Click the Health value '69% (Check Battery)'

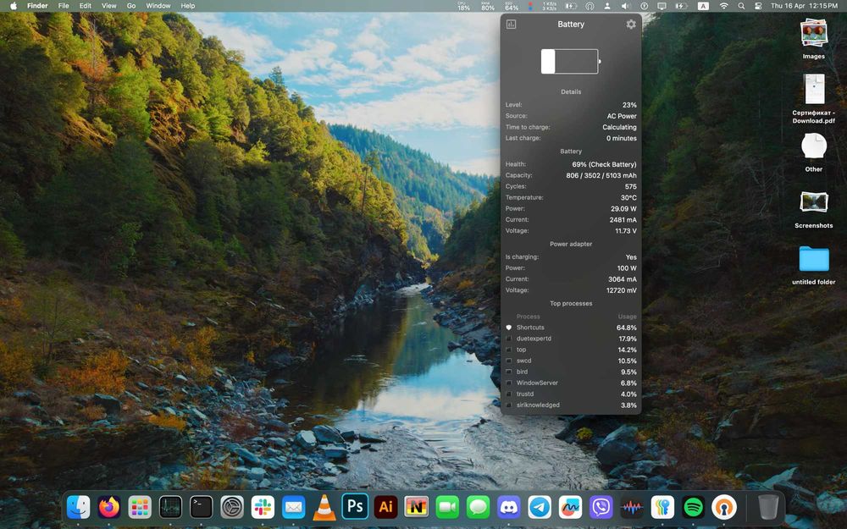point(604,165)
